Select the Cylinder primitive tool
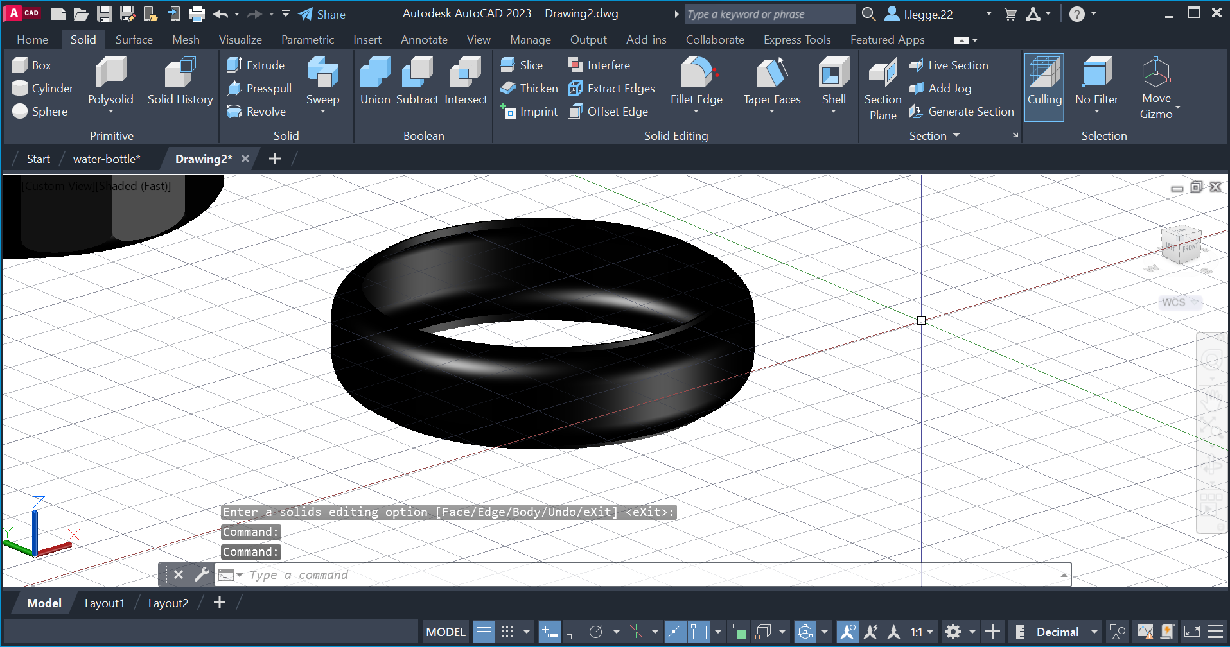The width and height of the screenshot is (1230, 647). click(x=42, y=88)
